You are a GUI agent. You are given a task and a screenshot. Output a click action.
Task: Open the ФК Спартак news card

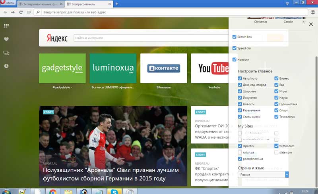[210, 167]
